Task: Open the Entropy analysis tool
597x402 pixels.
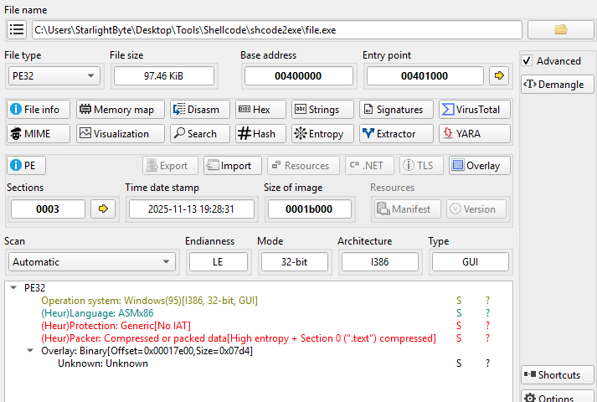Action: (319, 133)
